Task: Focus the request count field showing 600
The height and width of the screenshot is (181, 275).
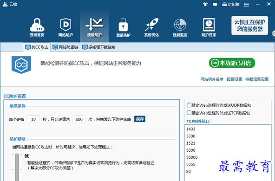Action: 79,119
